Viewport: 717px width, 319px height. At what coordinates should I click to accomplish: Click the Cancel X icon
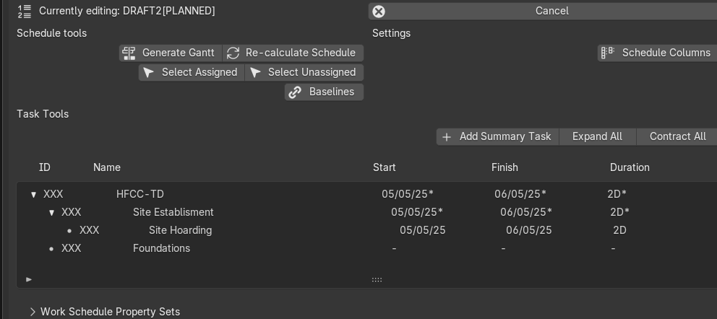pos(379,12)
